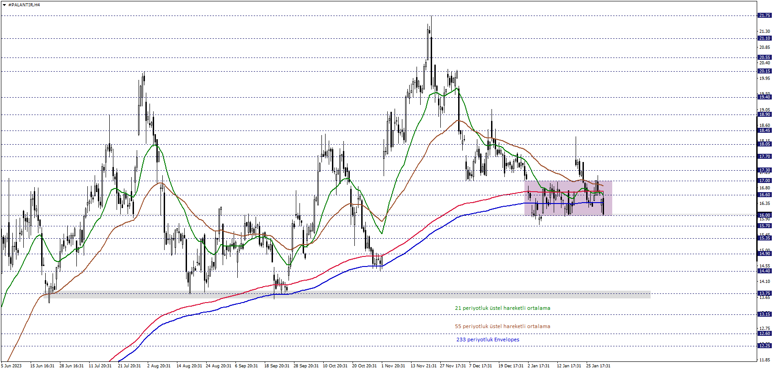This screenshot has height=371, width=775.
Task: Click the '1 Nov 20:31' date on time axis
Action: click(x=393, y=366)
